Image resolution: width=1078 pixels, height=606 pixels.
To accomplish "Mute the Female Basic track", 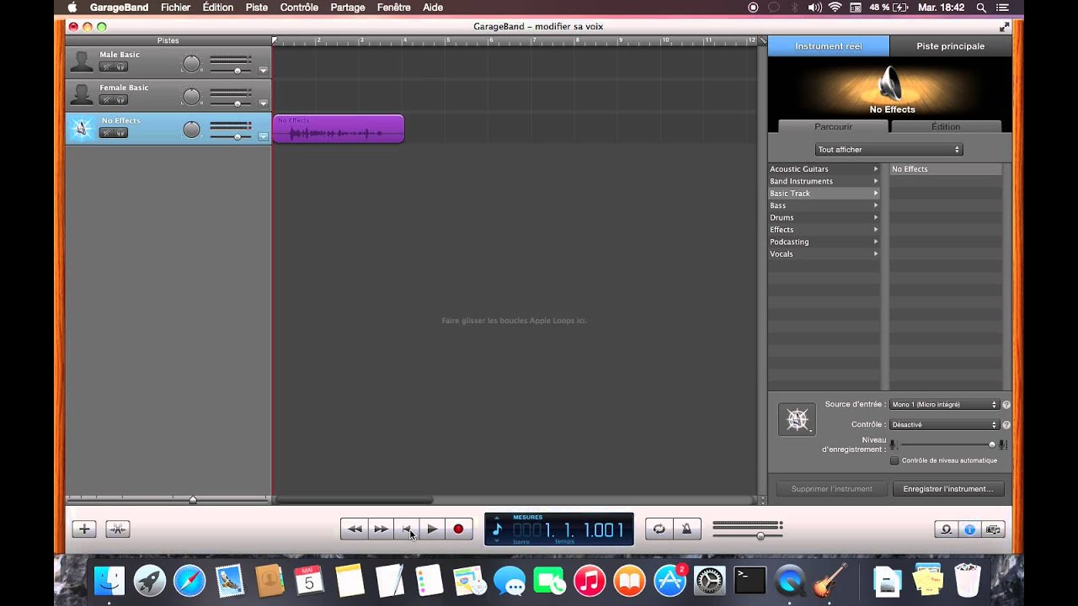I will 107,99.
